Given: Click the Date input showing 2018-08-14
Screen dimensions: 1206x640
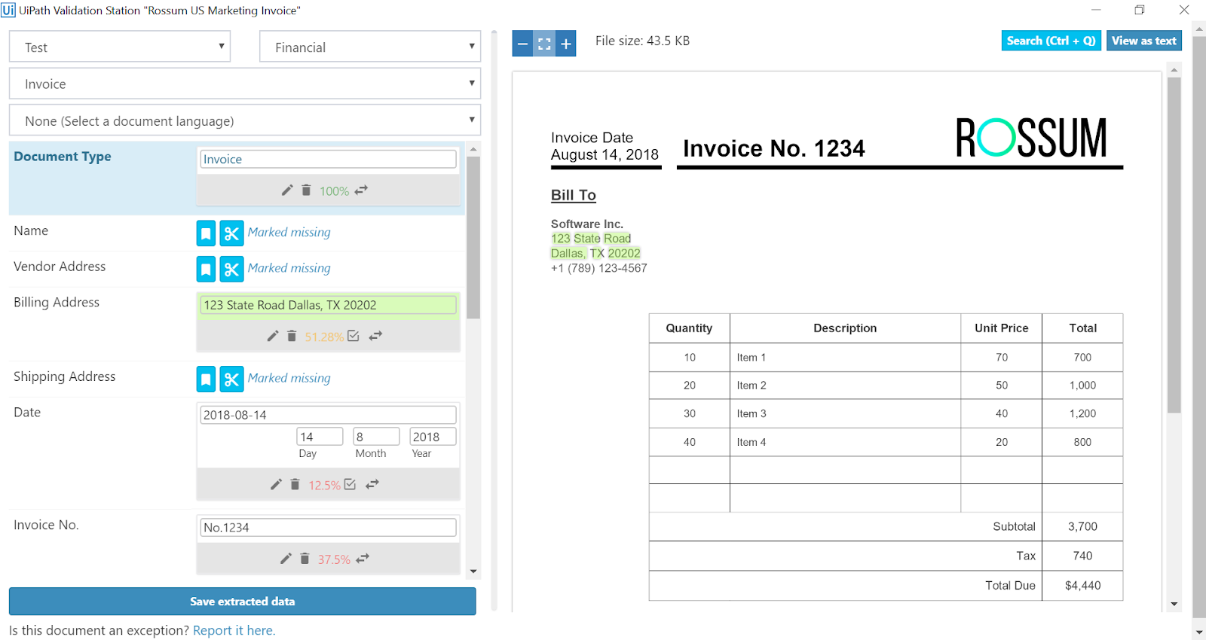Looking at the screenshot, I should (328, 415).
